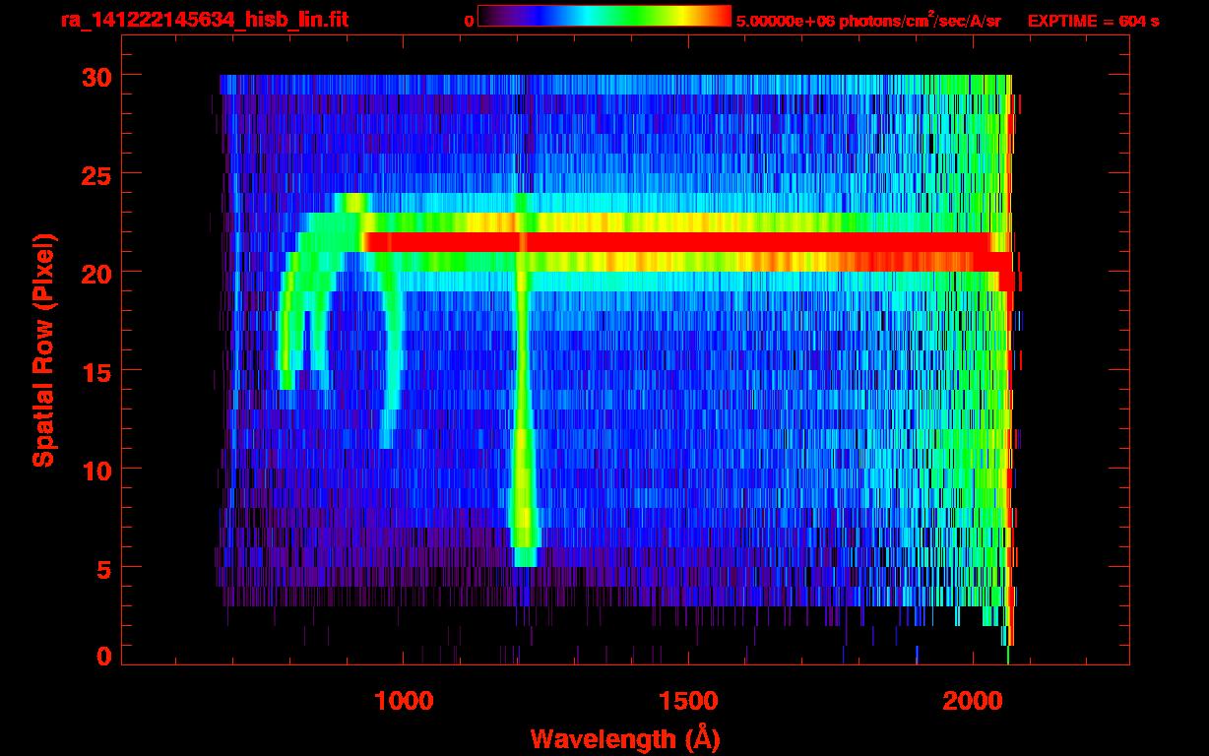Click the file name ra_141222145634_hisb_lin.fit
This screenshot has height=756, width=1209.
tap(204, 20)
